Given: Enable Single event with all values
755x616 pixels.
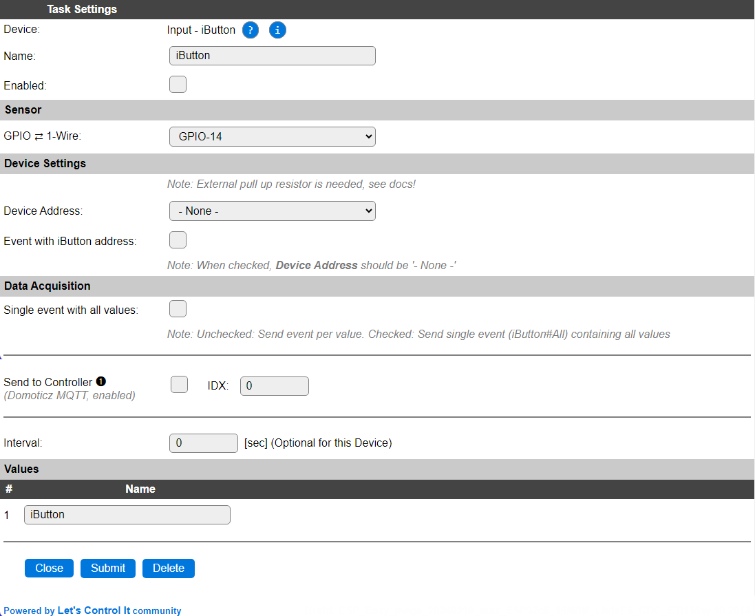Looking at the screenshot, I should [x=178, y=309].
